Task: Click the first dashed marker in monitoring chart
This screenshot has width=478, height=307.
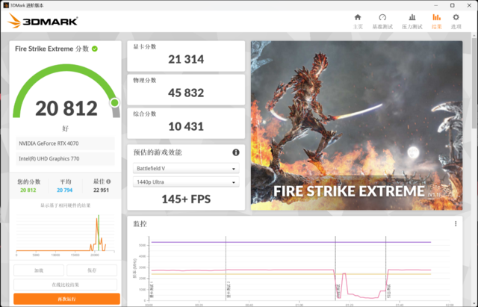Action: [x=226, y=268]
